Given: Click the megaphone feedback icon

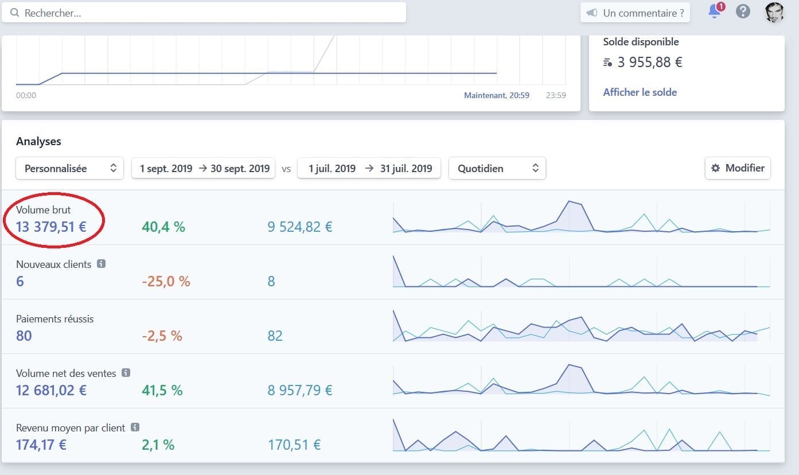Looking at the screenshot, I should click(592, 13).
